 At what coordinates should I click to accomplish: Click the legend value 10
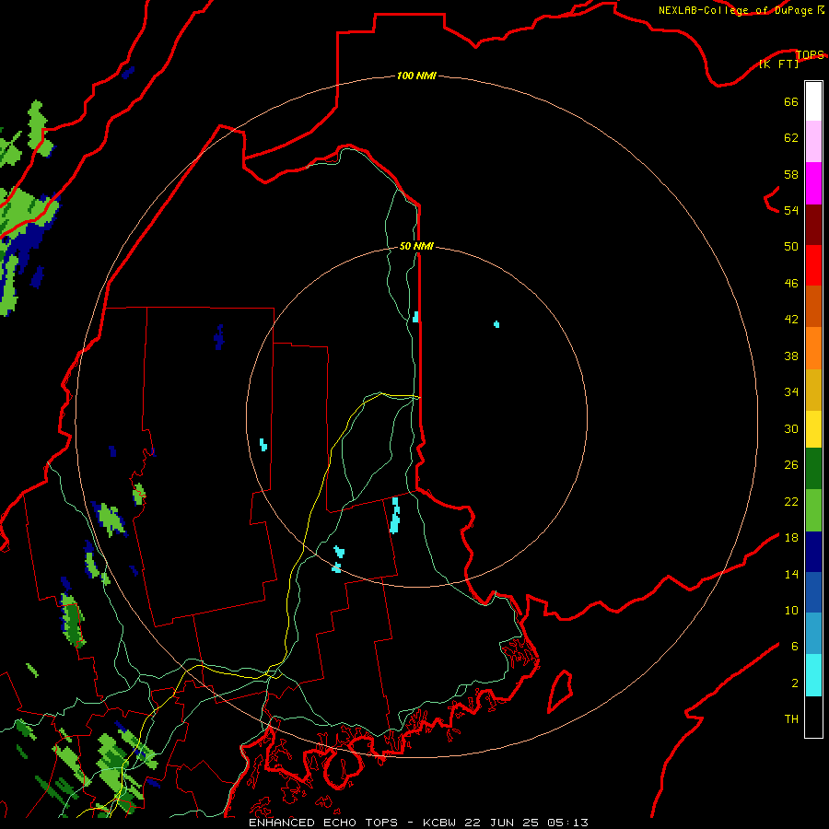791,610
